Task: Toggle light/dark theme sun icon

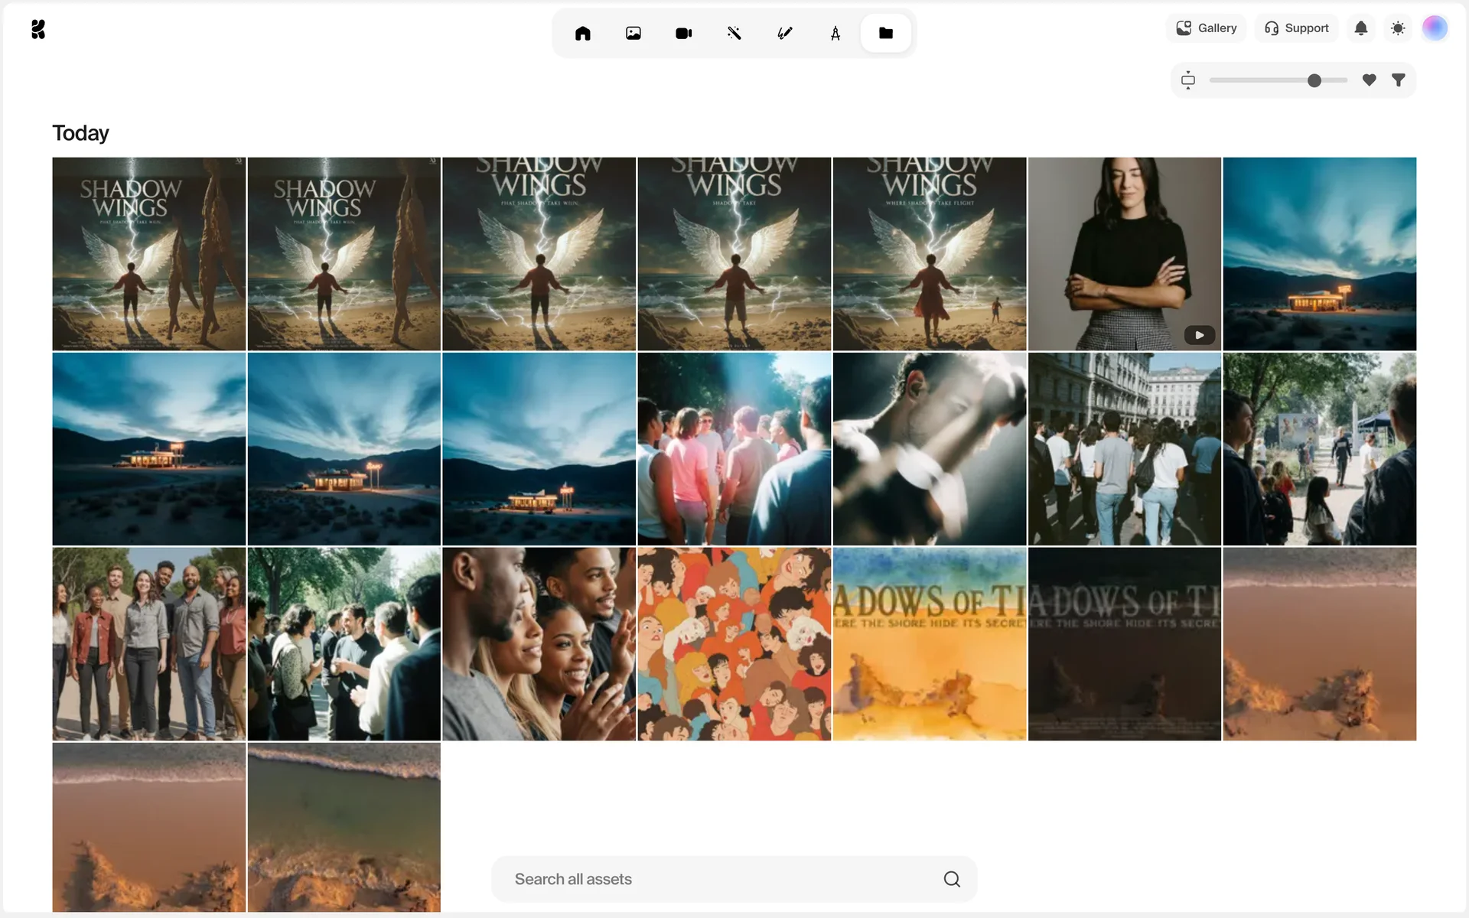Action: 1398,28
